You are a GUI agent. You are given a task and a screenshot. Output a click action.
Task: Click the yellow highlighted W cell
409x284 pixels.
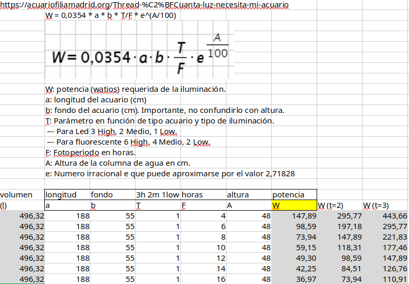point(294,205)
